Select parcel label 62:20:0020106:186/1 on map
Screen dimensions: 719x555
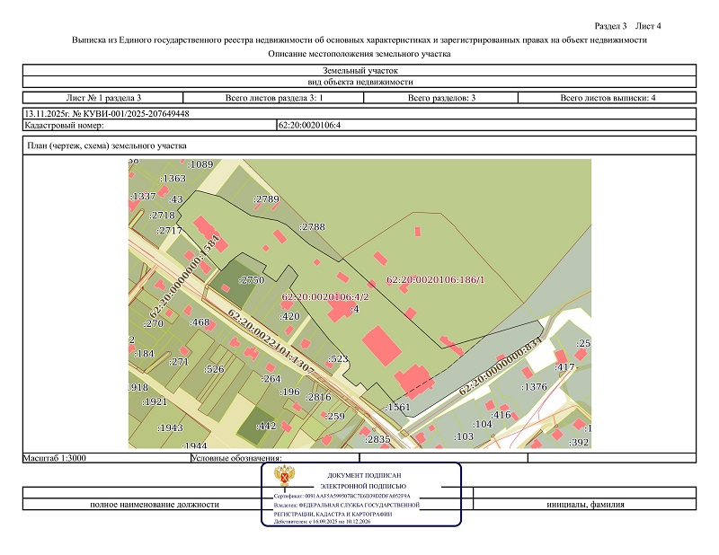435,281
